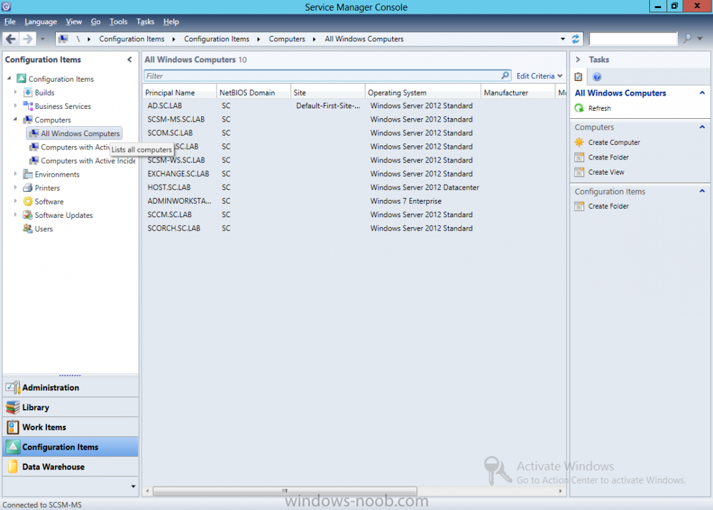Collapse the Computers tree node

15,119
